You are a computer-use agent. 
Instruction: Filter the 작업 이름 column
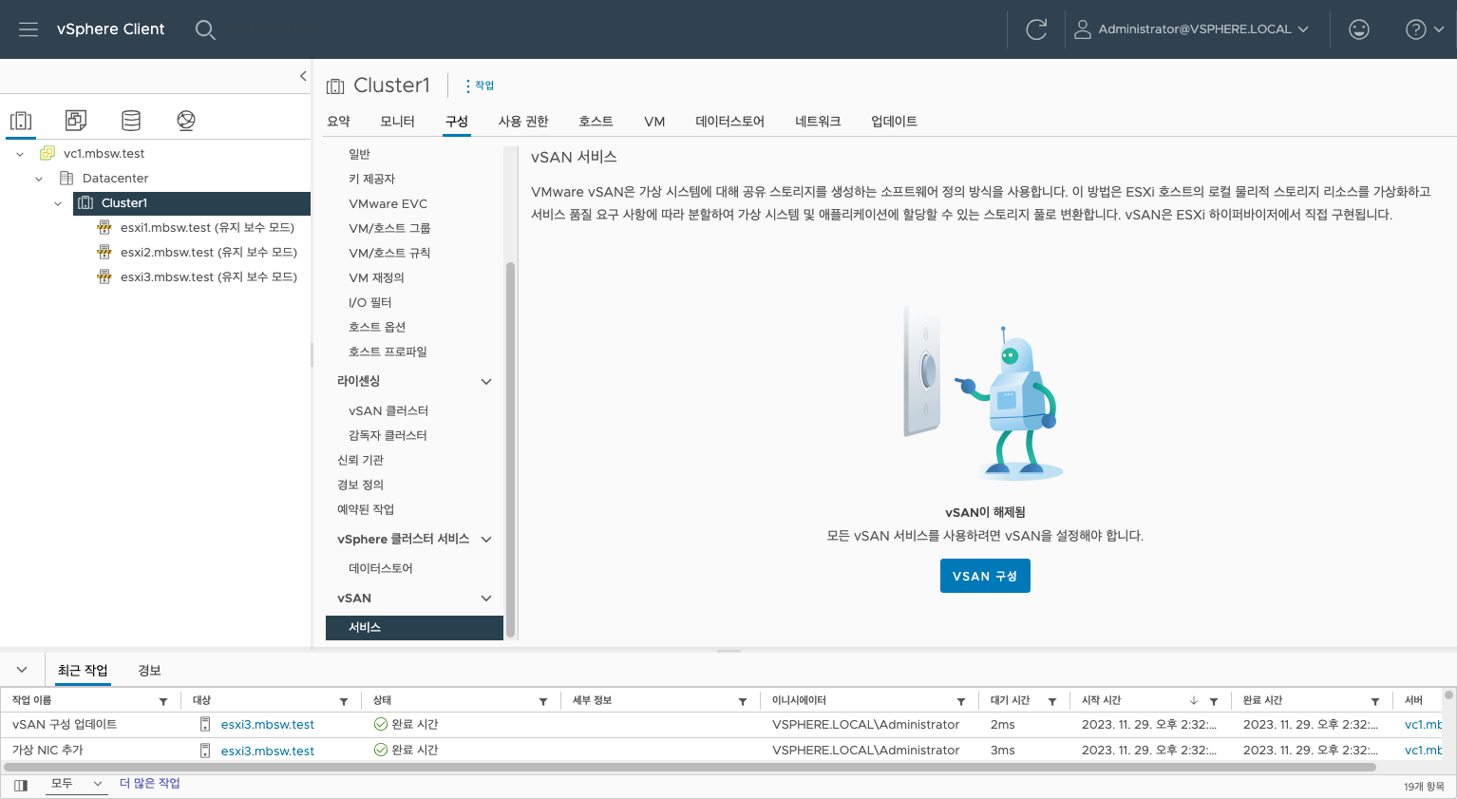[163, 701]
